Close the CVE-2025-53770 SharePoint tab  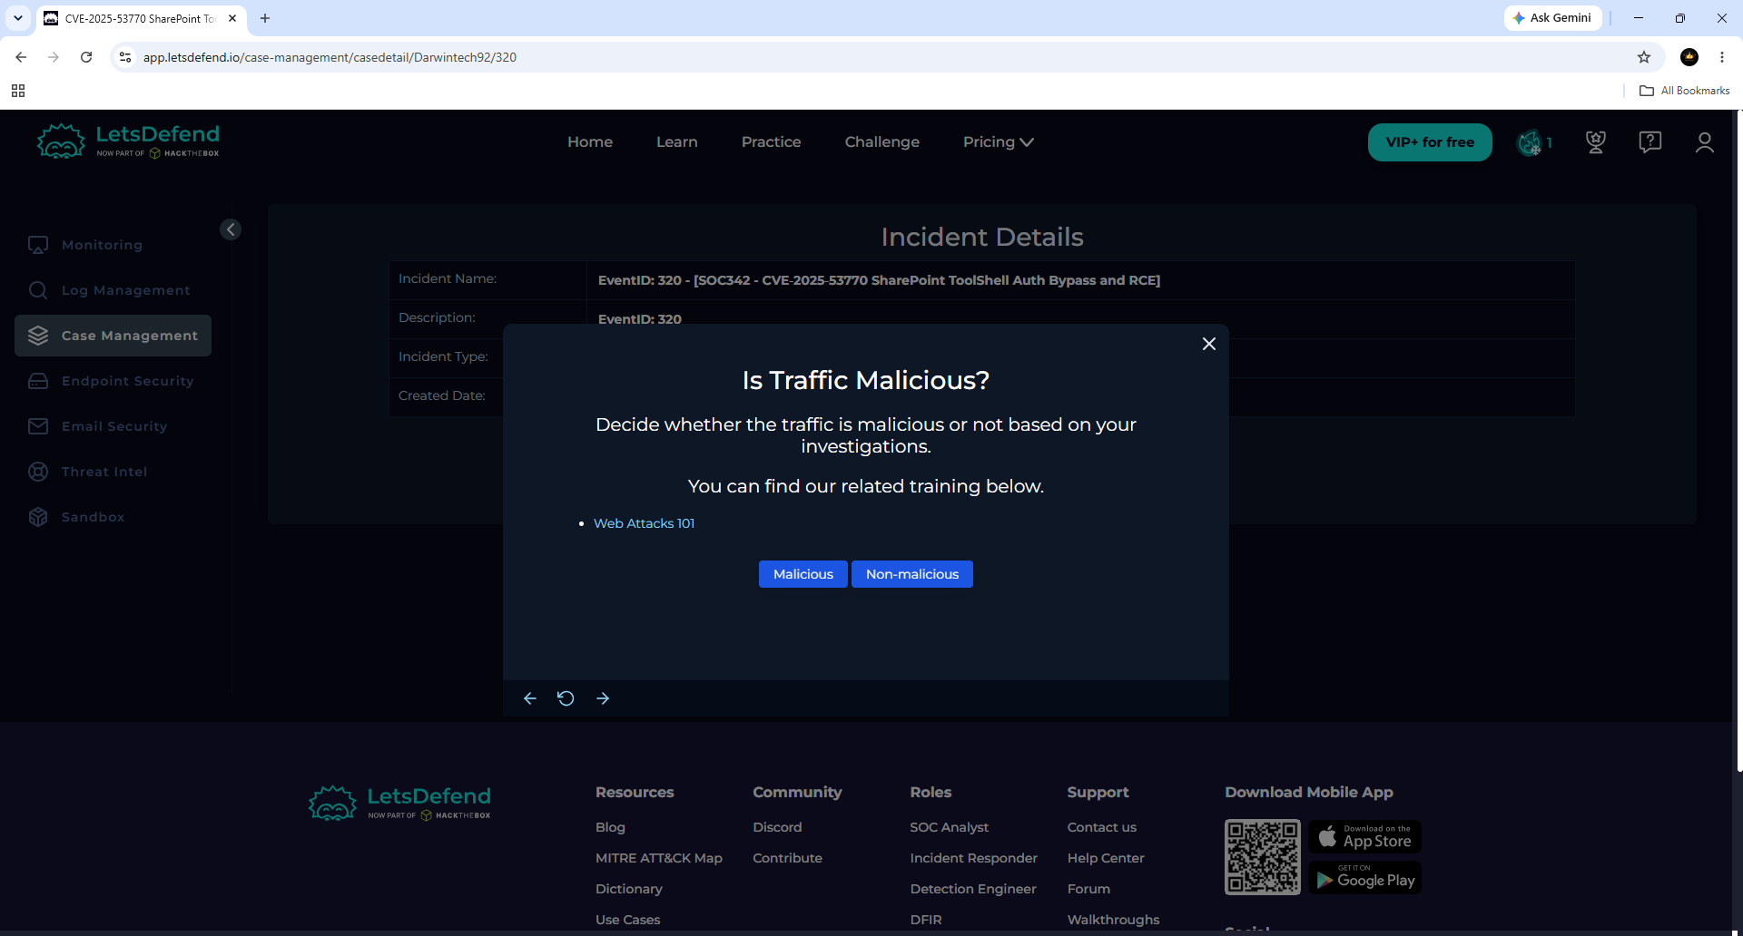[x=232, y=18]
